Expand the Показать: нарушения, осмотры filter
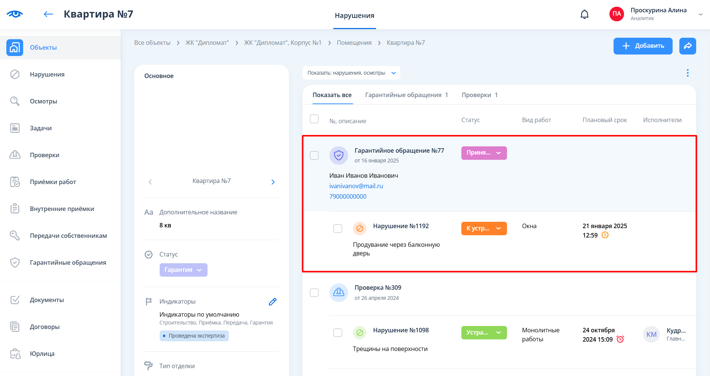Viewport: 710px width, 376px height. 351,73
